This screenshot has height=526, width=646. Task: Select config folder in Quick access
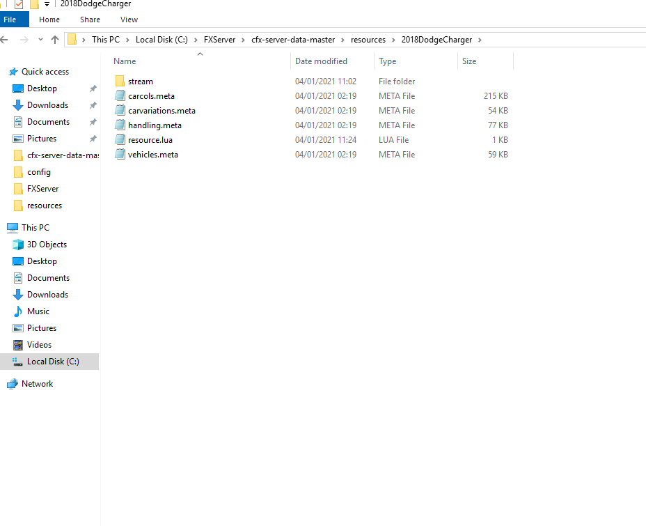coord(39,172)
